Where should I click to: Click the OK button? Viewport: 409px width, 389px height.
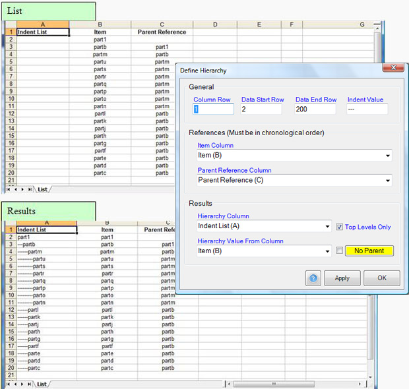[x=381, y=278]
